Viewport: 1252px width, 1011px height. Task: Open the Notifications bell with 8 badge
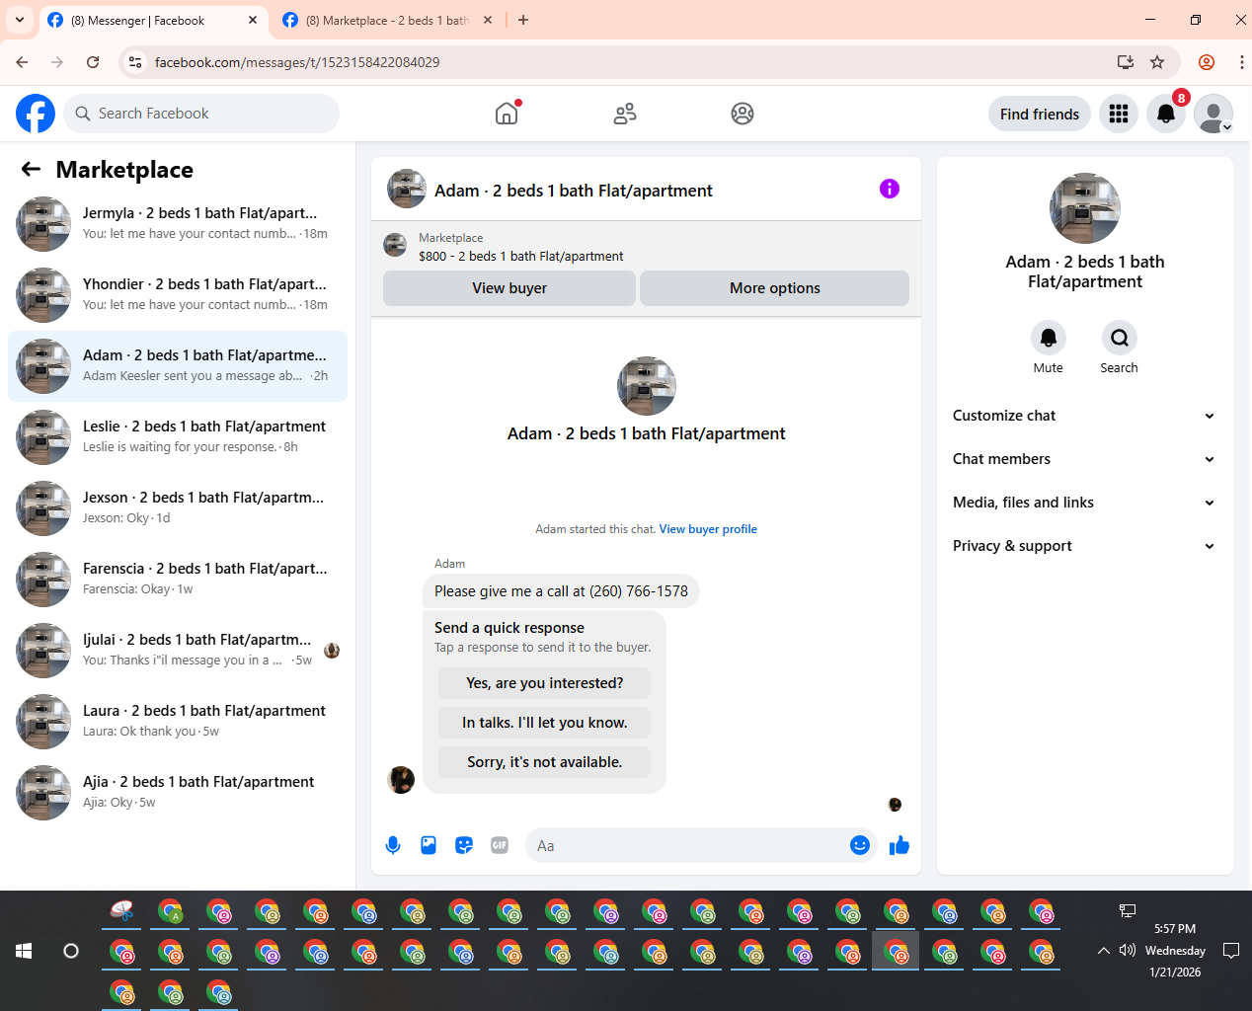coord(1166,114)
